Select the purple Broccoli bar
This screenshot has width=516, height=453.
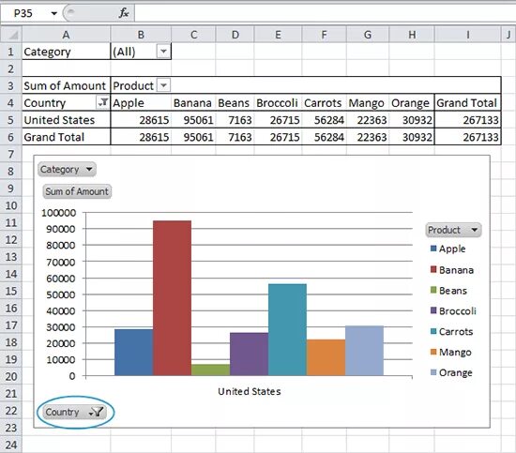[x=250, y=354]
